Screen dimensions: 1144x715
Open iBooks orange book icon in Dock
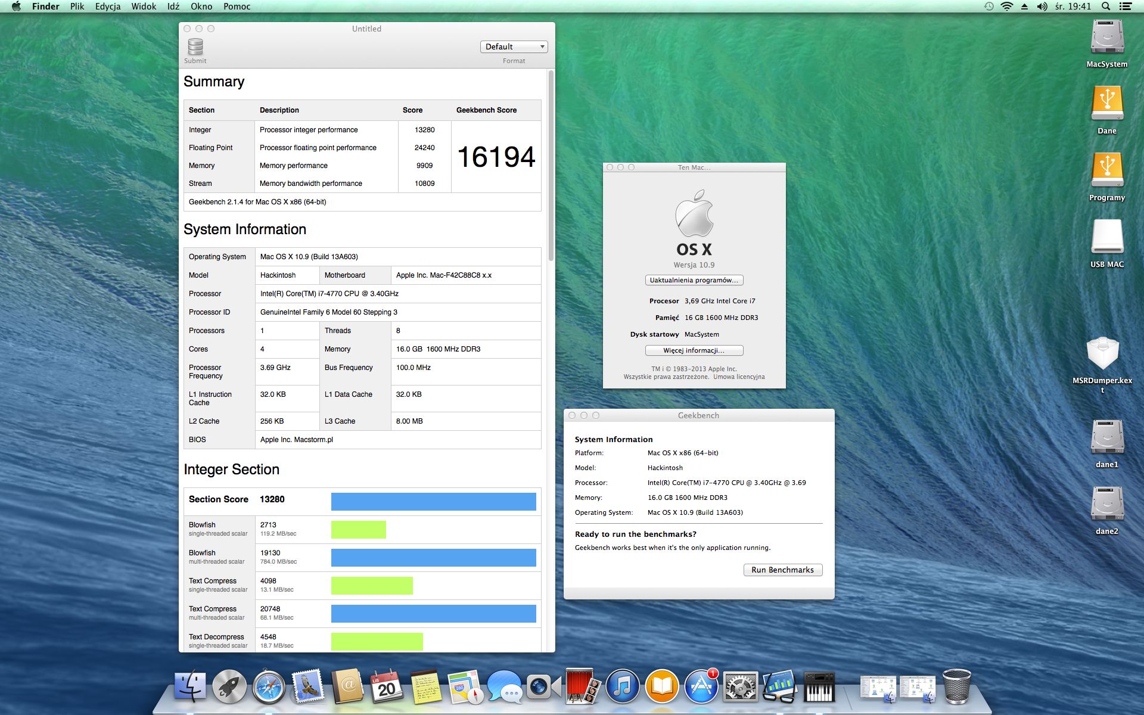point(661,686)
